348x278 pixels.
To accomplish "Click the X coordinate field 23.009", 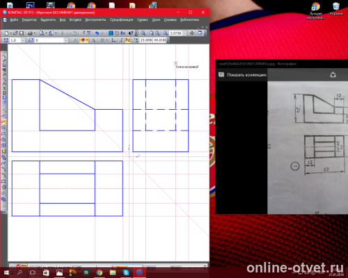I will pos(145,40).
